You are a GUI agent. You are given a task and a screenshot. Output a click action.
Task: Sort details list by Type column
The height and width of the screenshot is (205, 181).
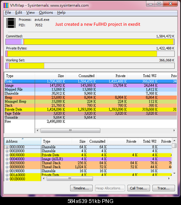coord(57,141)
